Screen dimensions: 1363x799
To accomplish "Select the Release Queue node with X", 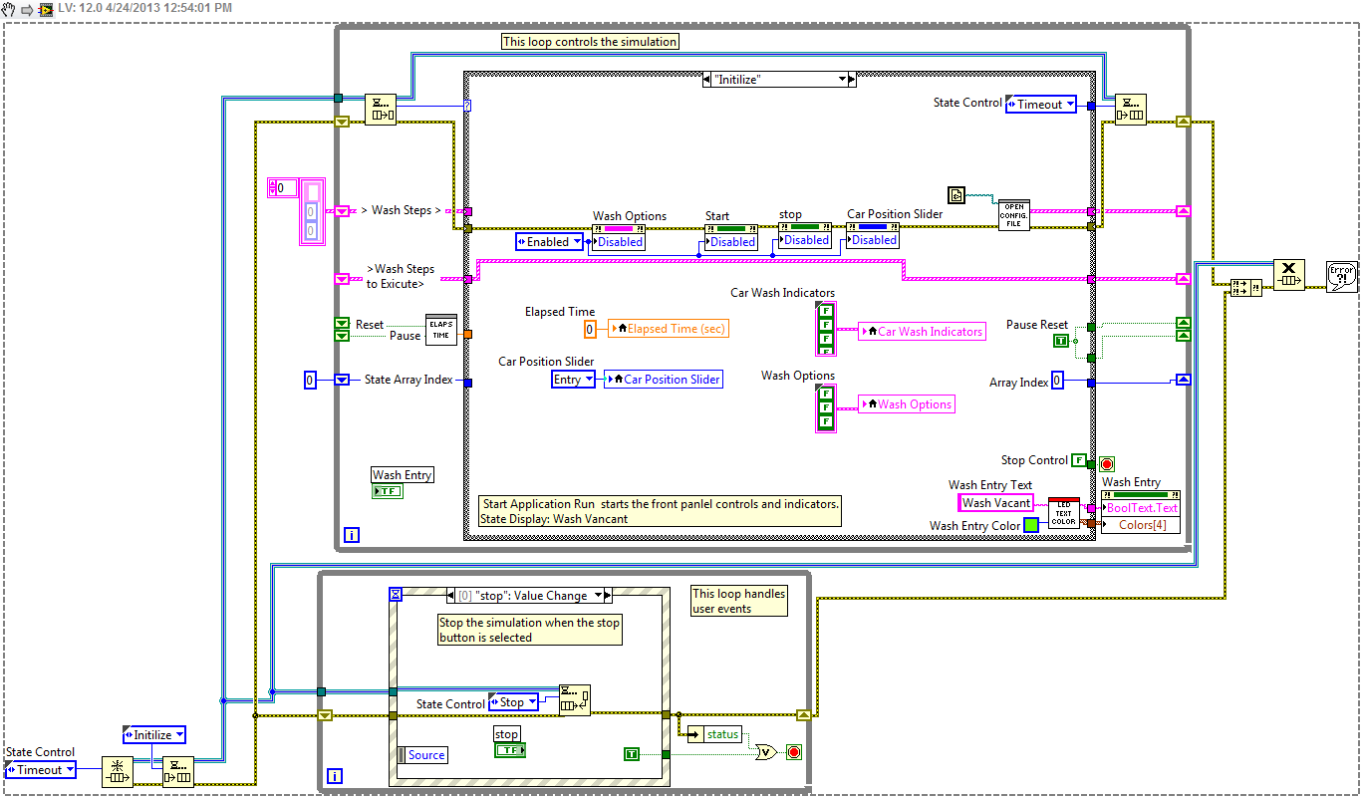I will click(x=1289, y=275).
